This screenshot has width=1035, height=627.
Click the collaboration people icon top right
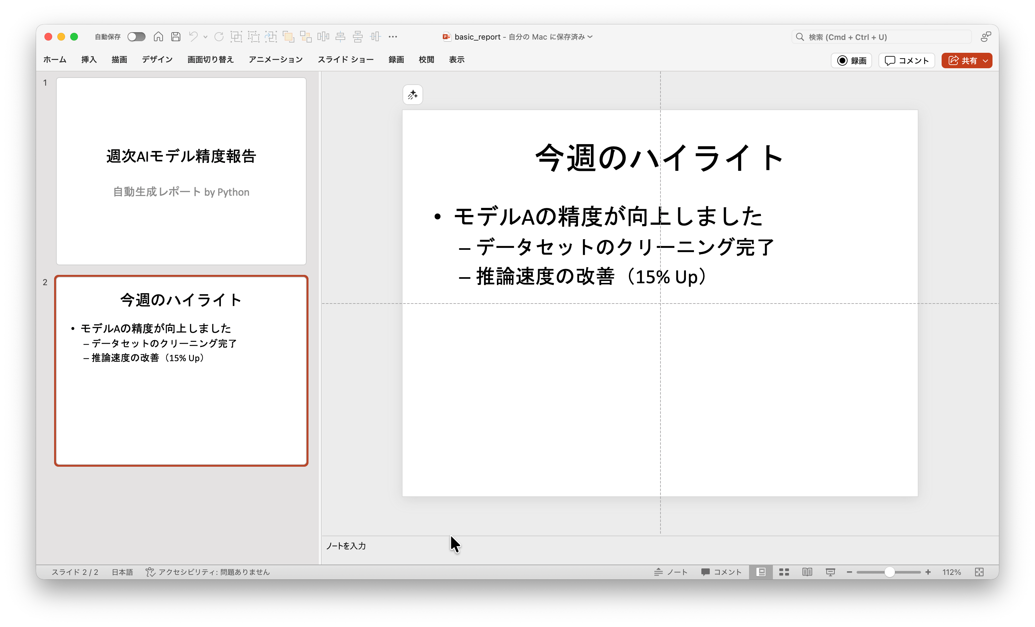coord(985,37)
